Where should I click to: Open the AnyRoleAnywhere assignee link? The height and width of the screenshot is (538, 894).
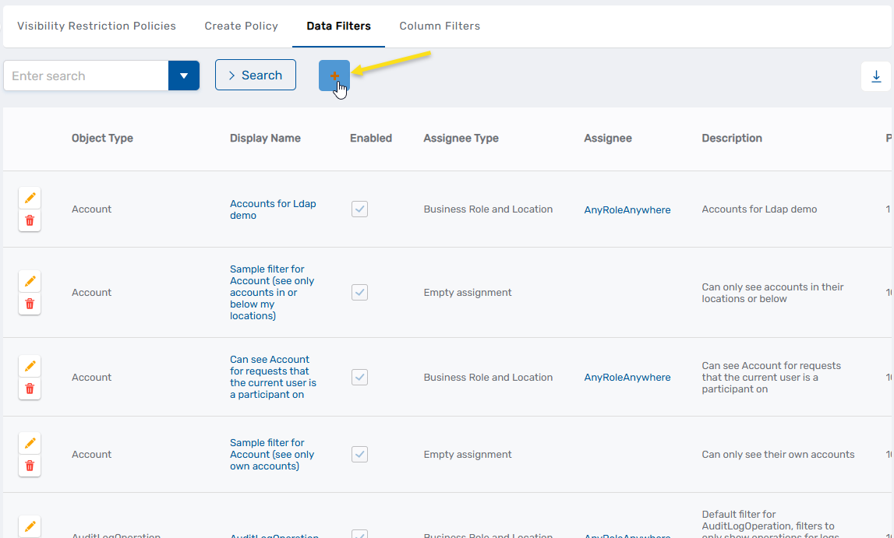tap(627, 209)
